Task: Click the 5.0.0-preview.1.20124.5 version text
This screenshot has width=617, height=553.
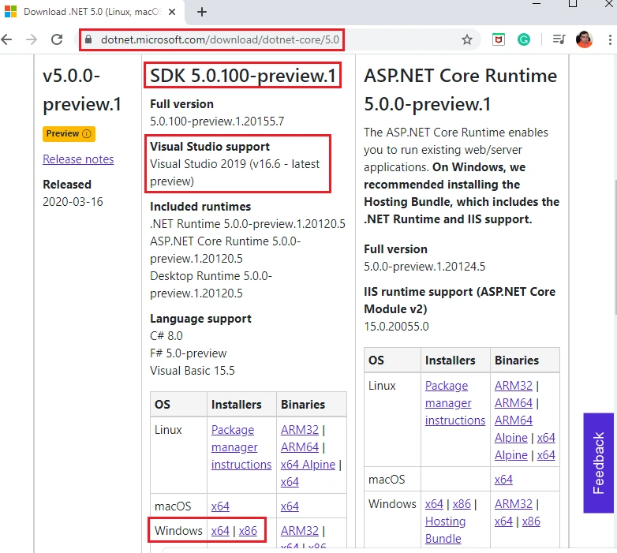Action: click(424, 267)
